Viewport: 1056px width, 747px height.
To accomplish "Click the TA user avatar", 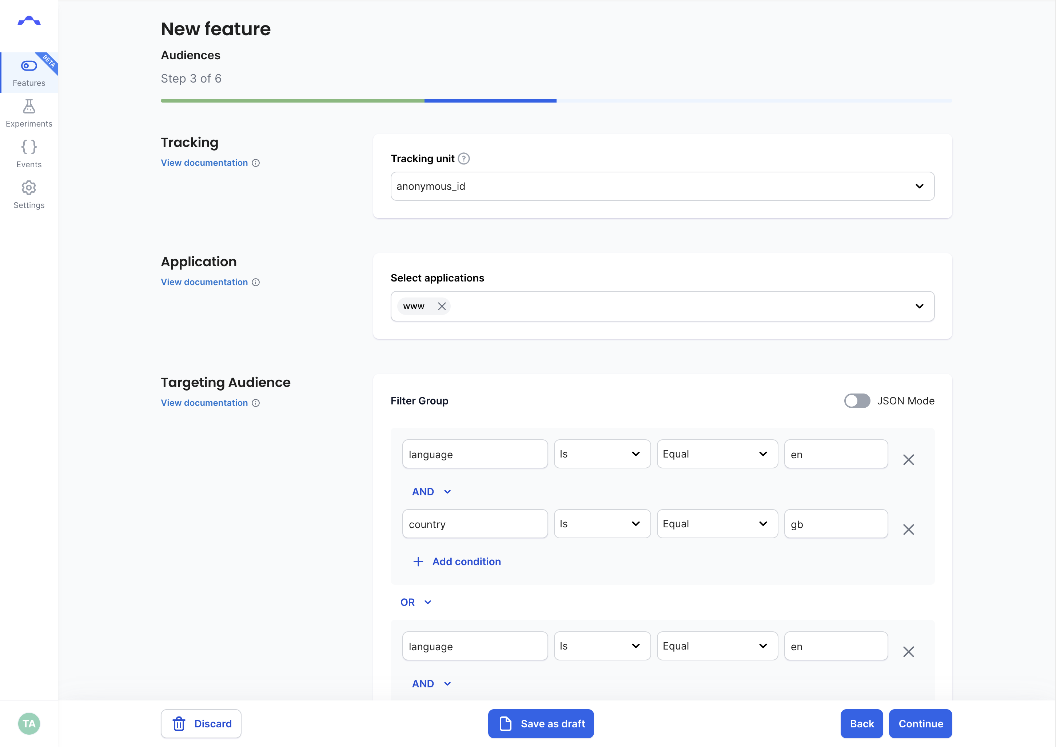I will 29,723.
